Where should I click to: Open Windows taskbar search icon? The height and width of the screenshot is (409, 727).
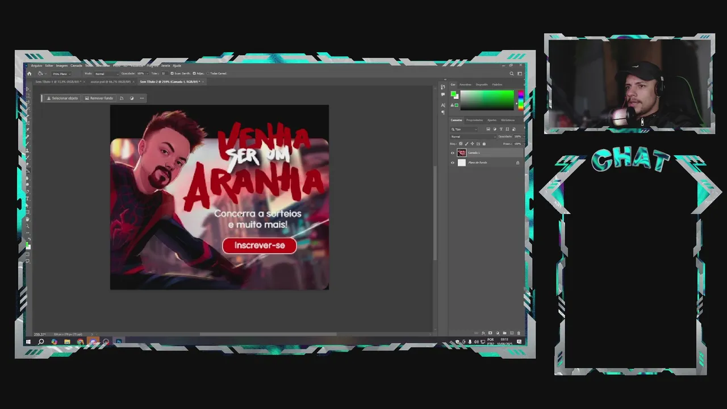pos(41,341)
